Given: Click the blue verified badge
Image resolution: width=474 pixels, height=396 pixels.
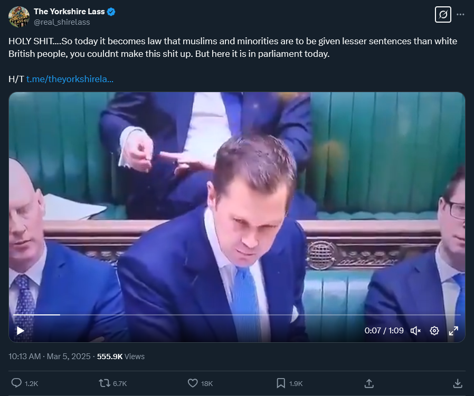Looking at the screenshot, I should click(111, 12).
